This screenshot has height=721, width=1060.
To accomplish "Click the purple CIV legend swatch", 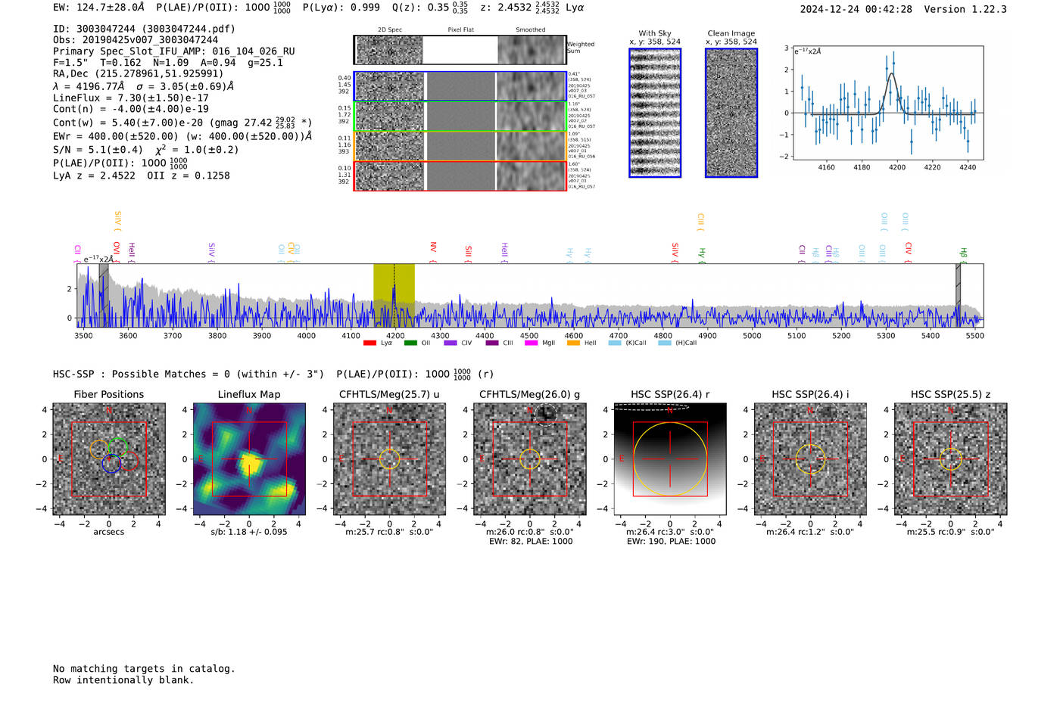I will pos(450,343).
